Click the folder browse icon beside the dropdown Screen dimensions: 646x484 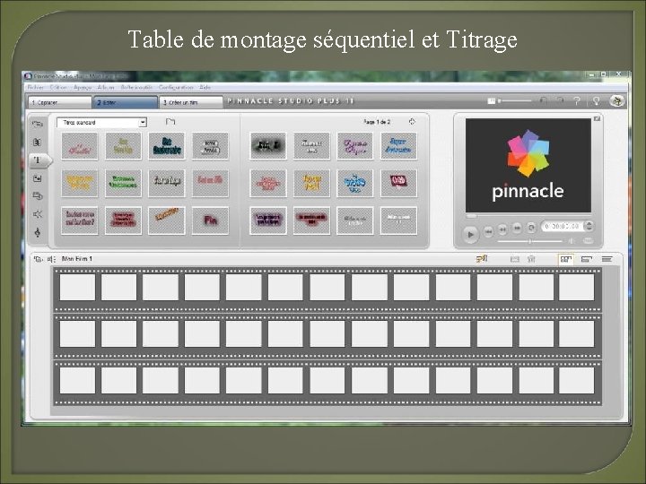[170, 122]
